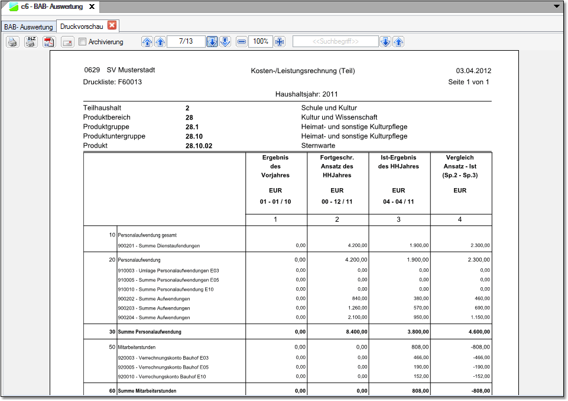Click the 100% zoom level field
The image size is (568, 401).
[x=261, y=42]
